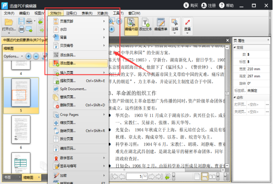Image resolution: width=273 pixels, height=184 pixels.
Task: Click 购买 button in title bar
Action: [x=191, y=5]
